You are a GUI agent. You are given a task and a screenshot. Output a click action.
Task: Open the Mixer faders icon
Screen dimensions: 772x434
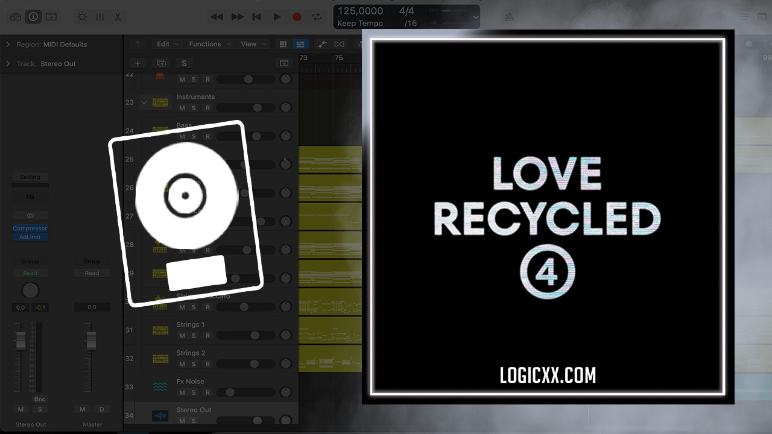[100, 17]
